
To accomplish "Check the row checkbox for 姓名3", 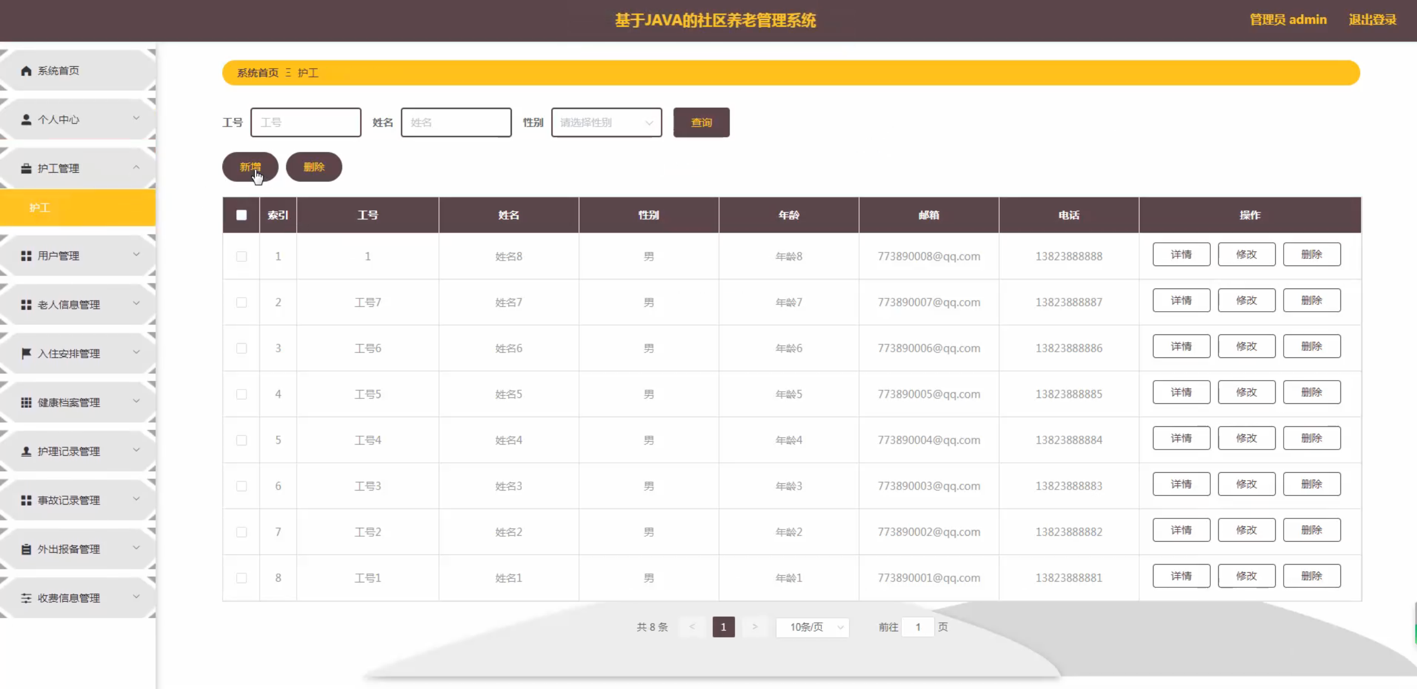I will 241,486.
